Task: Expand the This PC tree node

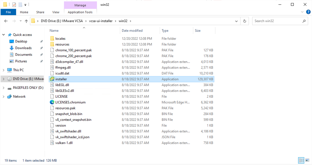Action: [4, 70]
